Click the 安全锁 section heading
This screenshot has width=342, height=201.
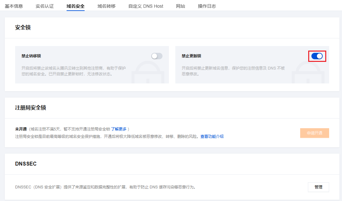pos(23,27)
